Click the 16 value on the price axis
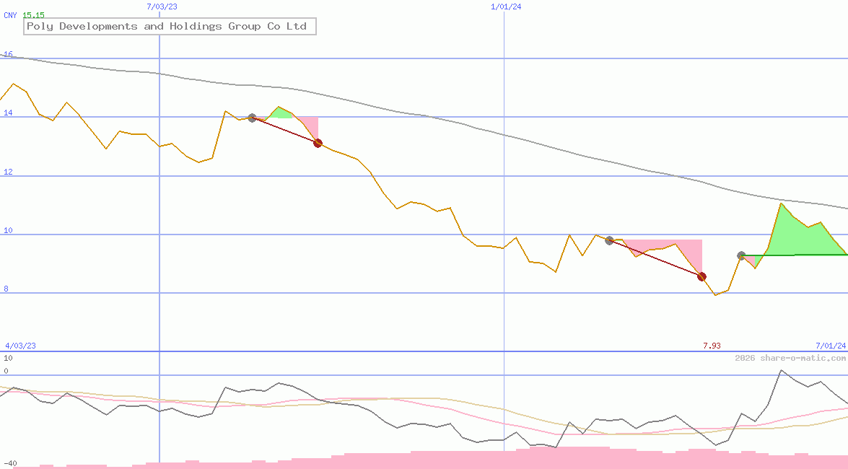The height and width of the screenshot is (469, 848). point(8,54)
